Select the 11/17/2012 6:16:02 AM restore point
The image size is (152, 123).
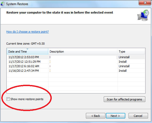(x=76, y=66)
